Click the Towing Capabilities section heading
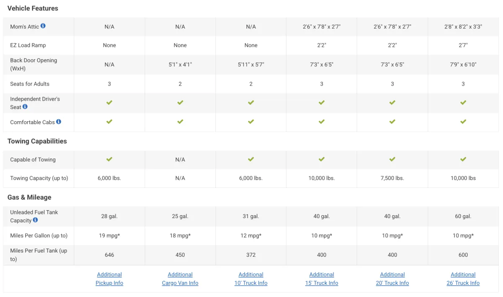 [37, 141]
